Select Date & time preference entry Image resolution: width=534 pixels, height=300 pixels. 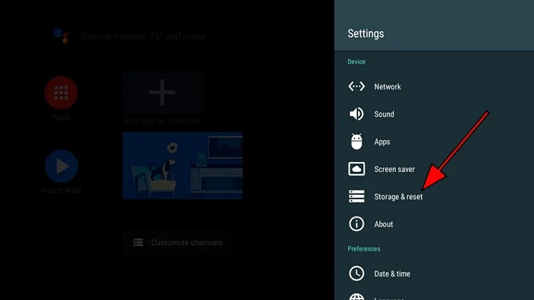[x=434, y=274]
